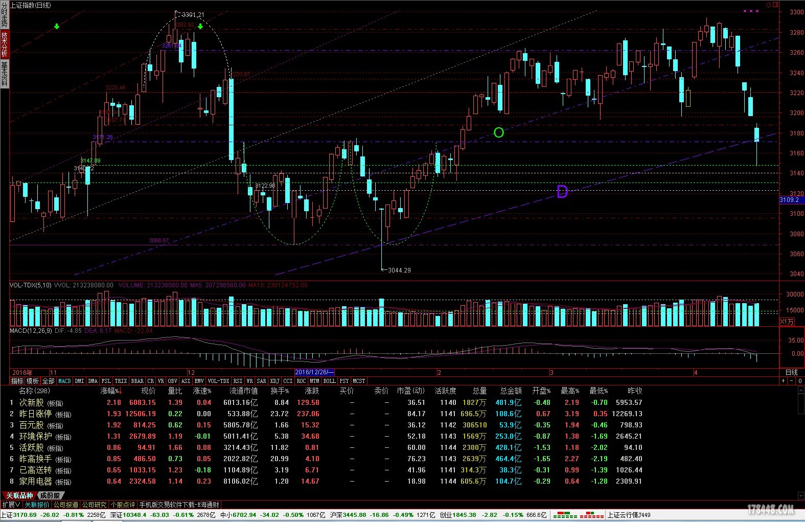This screenshot has width=805, height=522.
Task: Select the 环境保护 row
Action: point(326,436)
